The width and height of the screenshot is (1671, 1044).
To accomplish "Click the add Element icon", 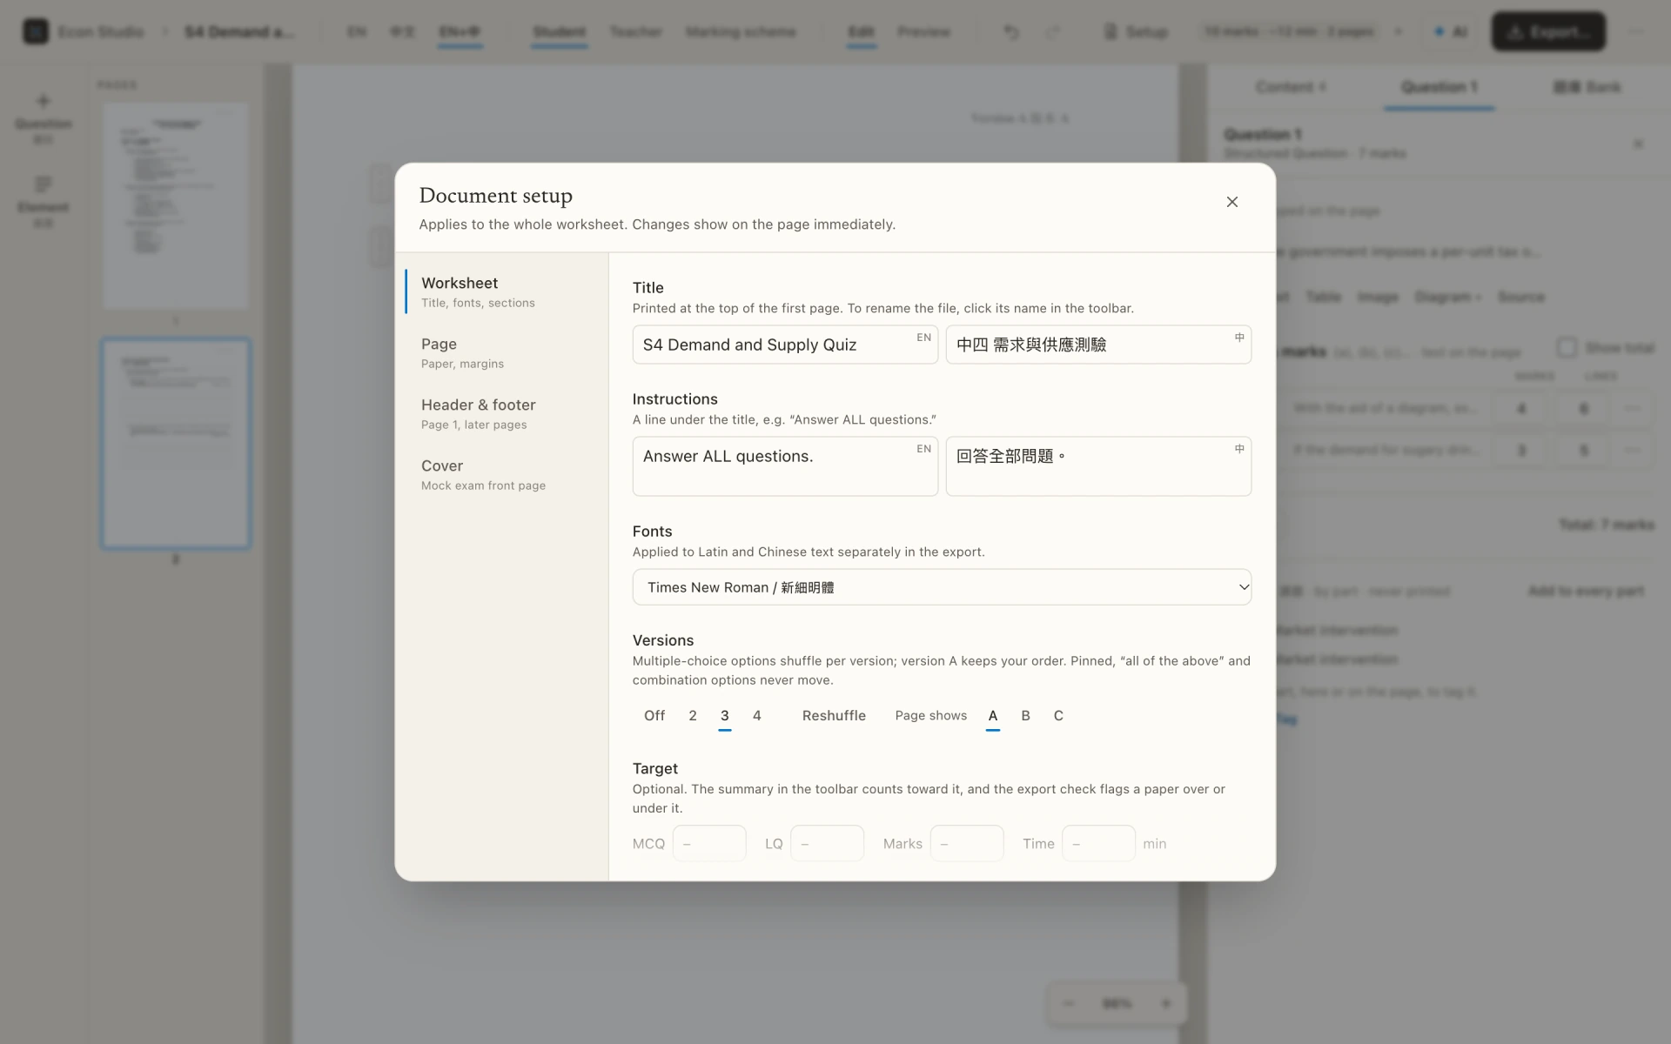I will click(44, 184).
